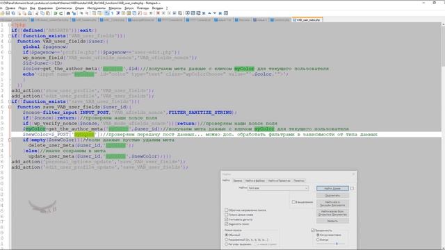This screenshot has width=445, height=250.
Task: Click the Подсчитать button
Action: pos(332,196)
